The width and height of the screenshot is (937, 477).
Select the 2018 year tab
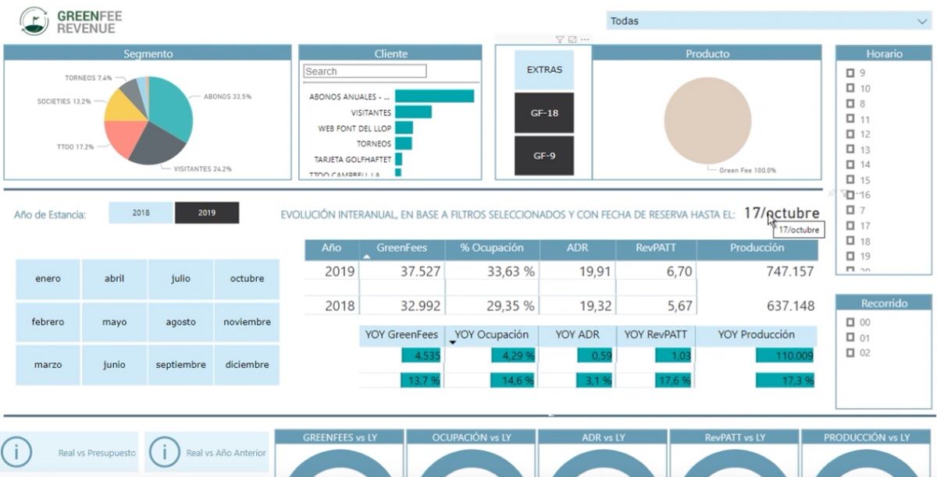(x=141, y=213)
